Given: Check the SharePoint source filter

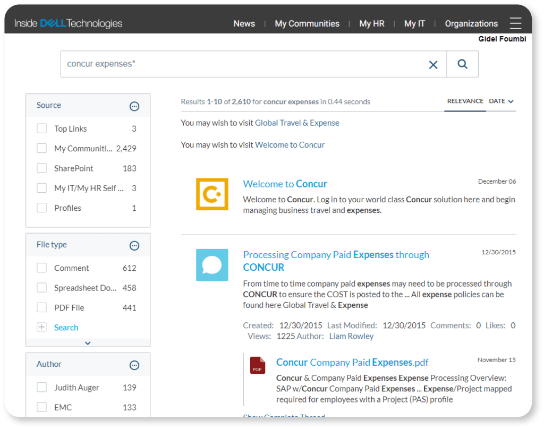Looking at the screenshot, I should coord(41,168).
